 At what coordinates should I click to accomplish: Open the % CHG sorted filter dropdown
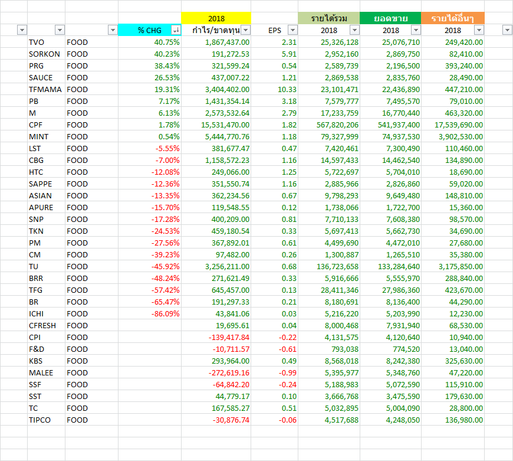(x=176, y=30)
